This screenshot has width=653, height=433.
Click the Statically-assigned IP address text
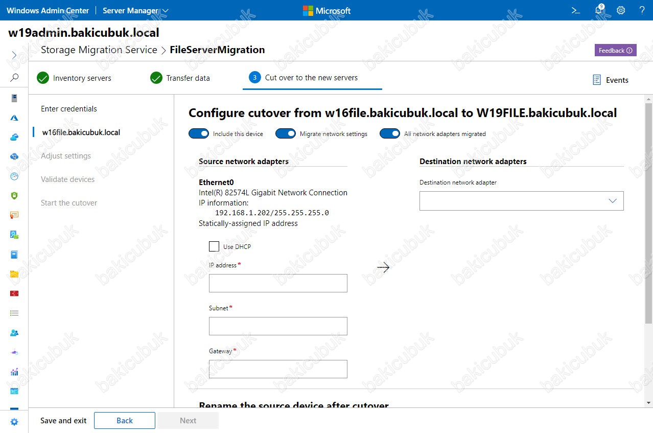pos(248,223)
